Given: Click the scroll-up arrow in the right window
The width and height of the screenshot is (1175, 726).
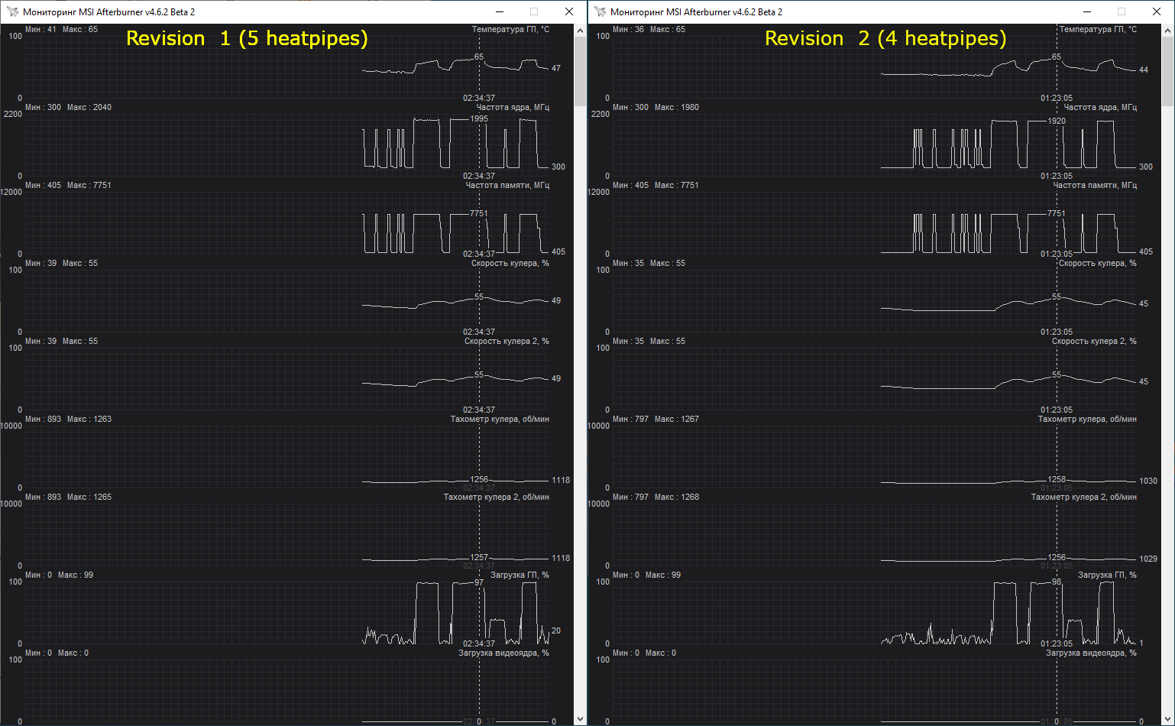Looking at the screenshot, I should pyautogui.click(x=1167, y=31).
